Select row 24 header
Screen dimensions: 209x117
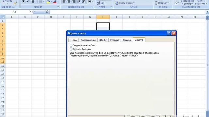pos(3,114)
